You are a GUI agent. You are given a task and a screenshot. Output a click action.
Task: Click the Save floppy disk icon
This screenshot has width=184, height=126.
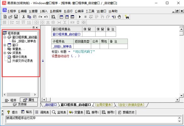(16, 17)
